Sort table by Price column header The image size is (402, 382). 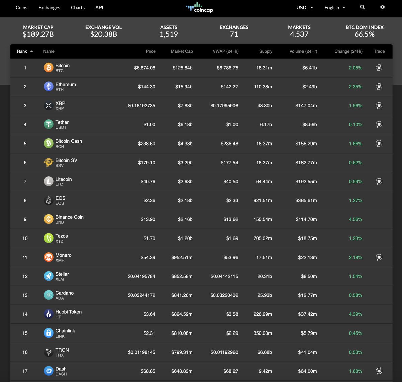(x=151, y=51)
